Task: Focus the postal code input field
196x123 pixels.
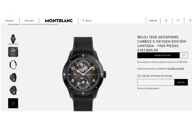Action: click(156, 82)
